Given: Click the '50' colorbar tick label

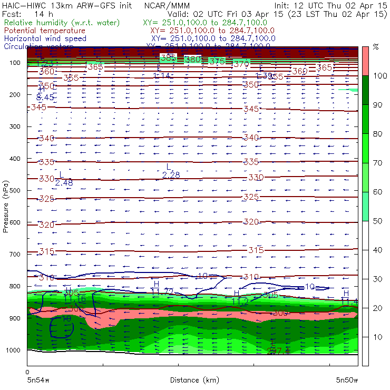Looking at the screenshot, I should pos(377,221).
